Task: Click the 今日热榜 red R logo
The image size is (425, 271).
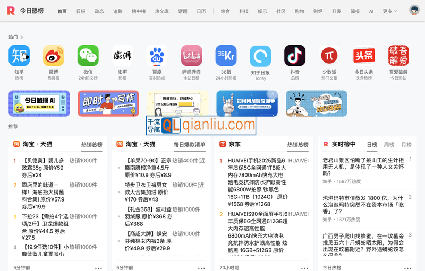Action: [11, 11]
